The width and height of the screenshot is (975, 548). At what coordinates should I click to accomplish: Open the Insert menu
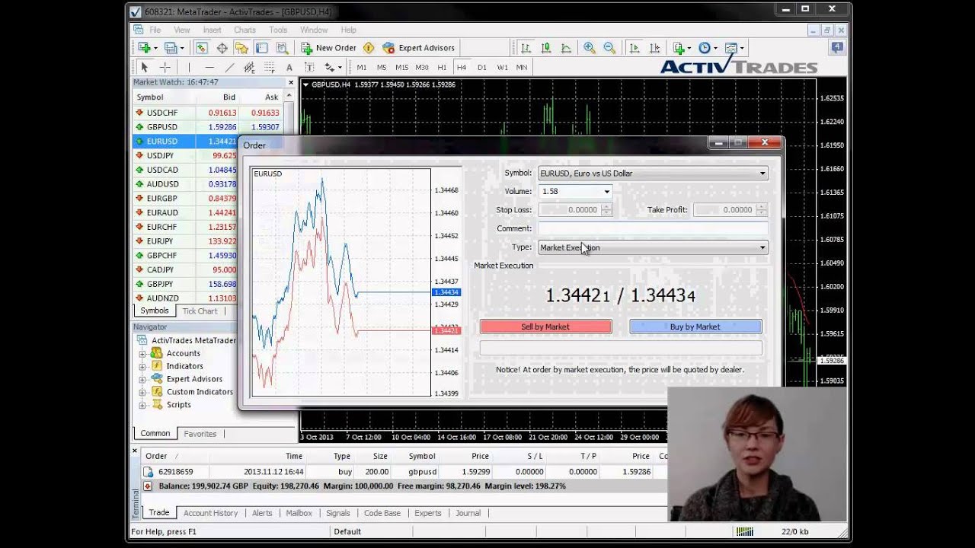tap(212, 30)
